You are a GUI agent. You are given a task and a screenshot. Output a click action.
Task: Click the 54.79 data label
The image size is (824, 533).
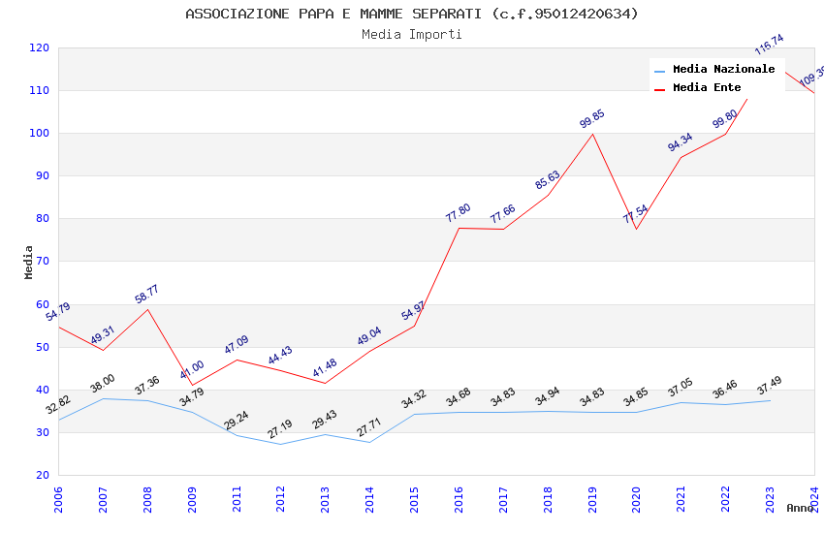click(x=58, y=312)
